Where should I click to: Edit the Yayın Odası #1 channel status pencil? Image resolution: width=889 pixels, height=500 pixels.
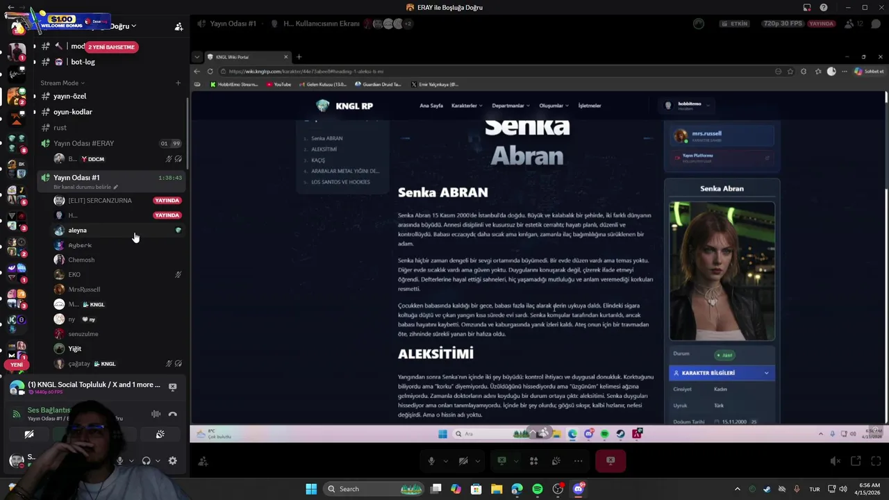[x=116, y=187]
